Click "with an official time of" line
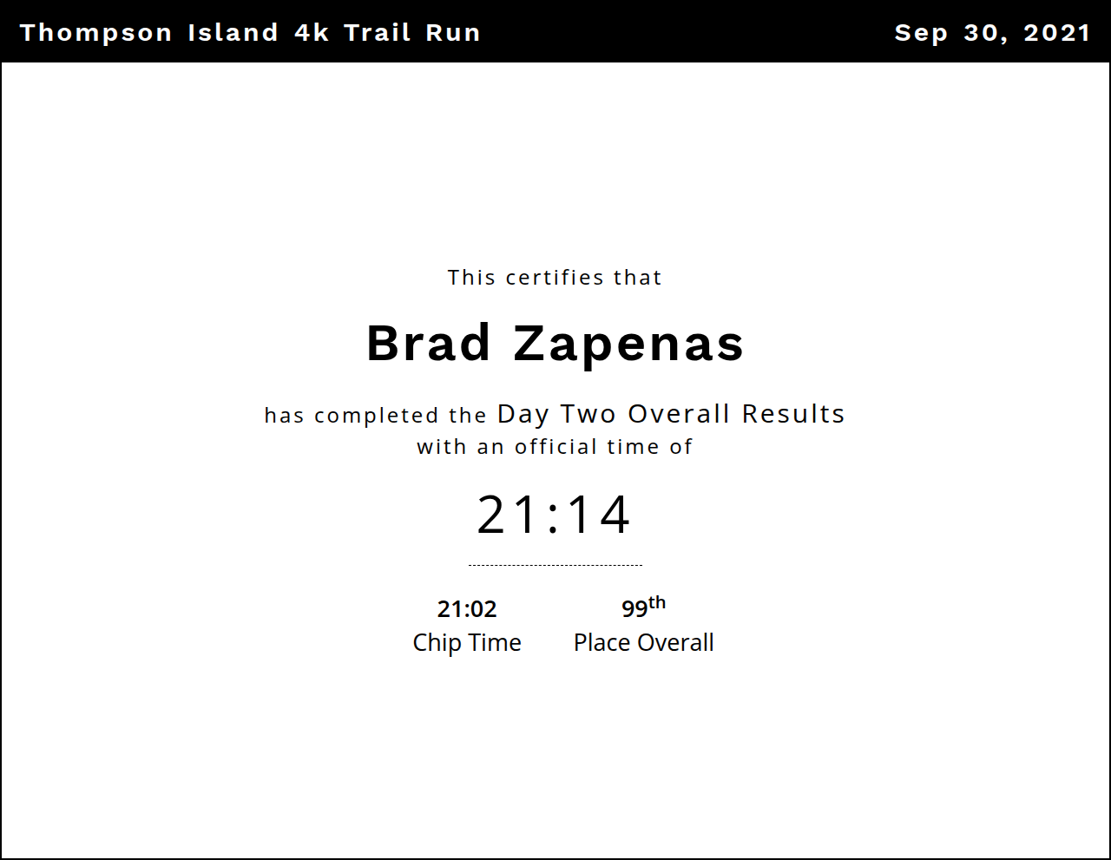This screenshot has height=860, width=1111. [x=555, y=447]
